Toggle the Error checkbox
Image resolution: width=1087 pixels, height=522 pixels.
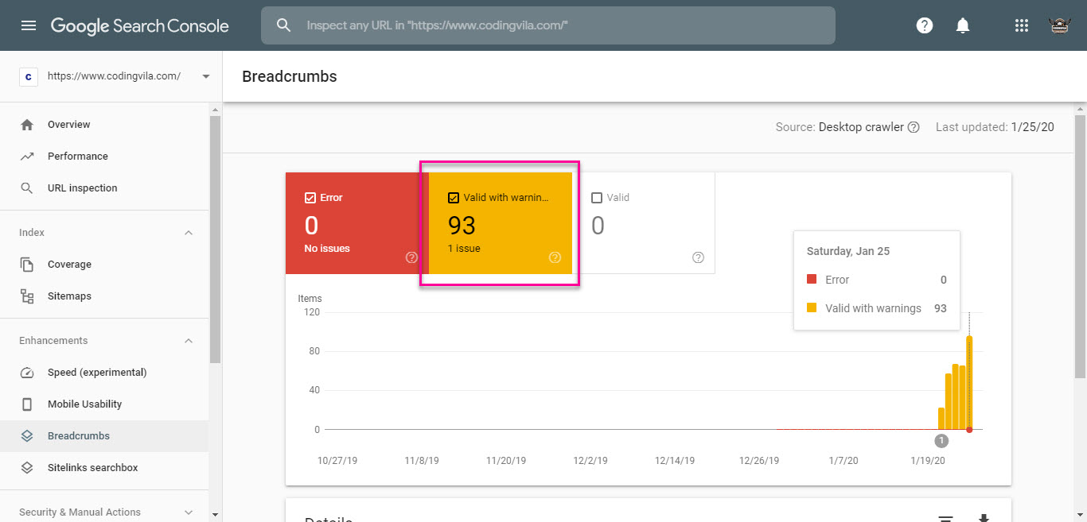click(x=310, y=198)
